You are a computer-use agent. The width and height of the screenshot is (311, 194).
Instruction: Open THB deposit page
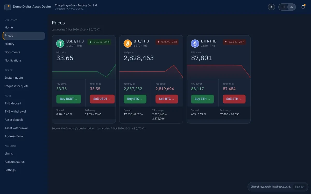click(x=24, y=103)
